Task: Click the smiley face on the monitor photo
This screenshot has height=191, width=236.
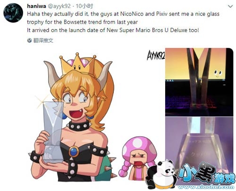Action: tap(218, 74)
